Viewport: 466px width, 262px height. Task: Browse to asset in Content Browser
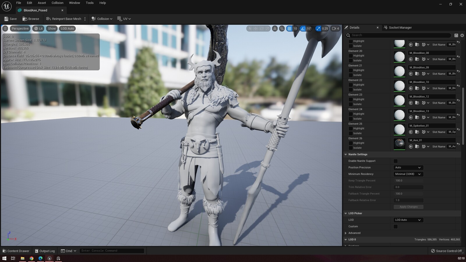point(31,19)
